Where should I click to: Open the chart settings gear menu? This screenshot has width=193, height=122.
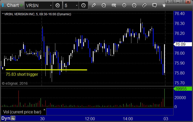pos(58,5)
